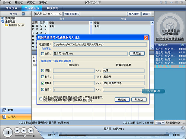Select the 数字 filter in the artist index
The image size is (186, 139).
pos(42,23)
